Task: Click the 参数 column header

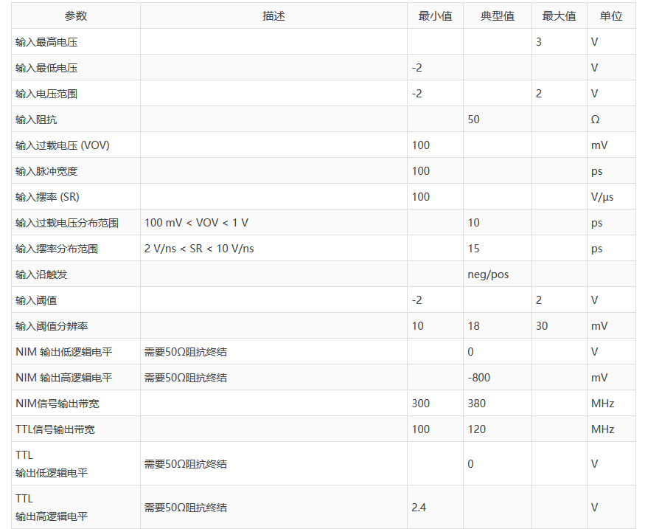Action: tap(75, 16)
